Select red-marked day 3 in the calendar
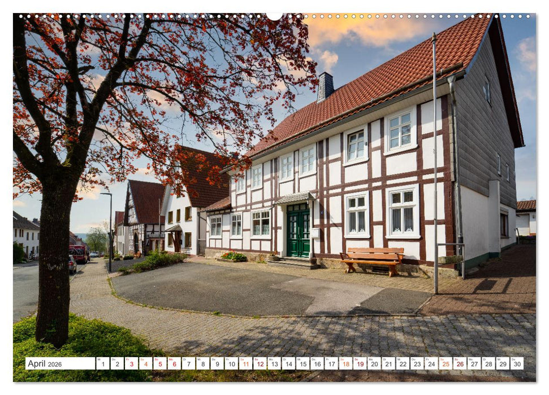 [x=131, y=363]
